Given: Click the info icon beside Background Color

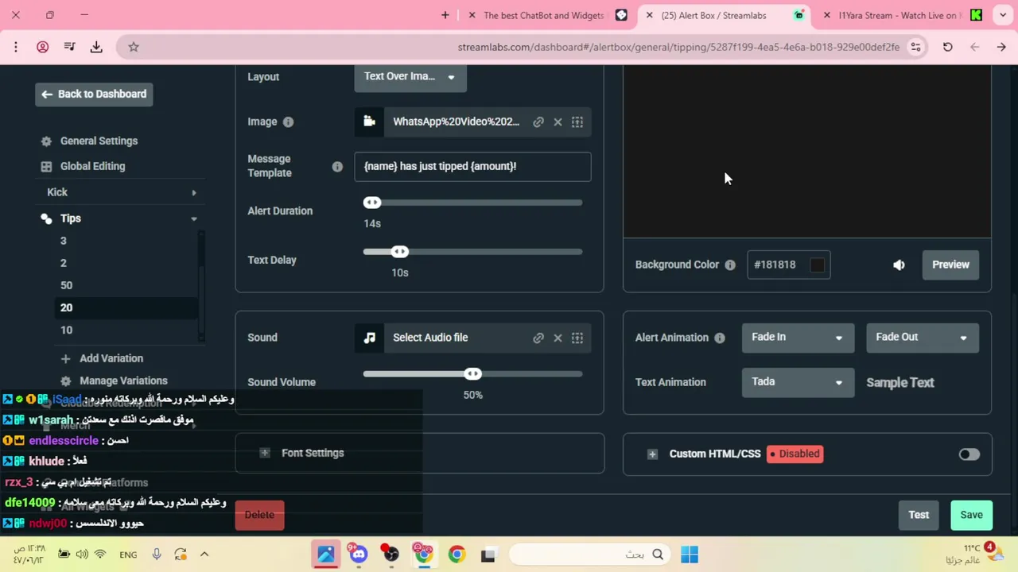Looking at the screenshot, I should (x=730, y=265).
